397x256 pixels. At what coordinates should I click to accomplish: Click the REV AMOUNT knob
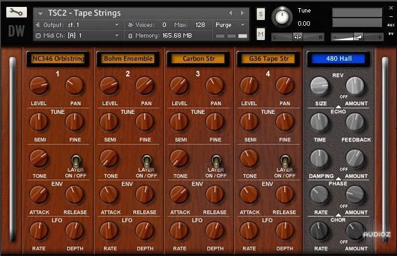click(x=355, y=86)
